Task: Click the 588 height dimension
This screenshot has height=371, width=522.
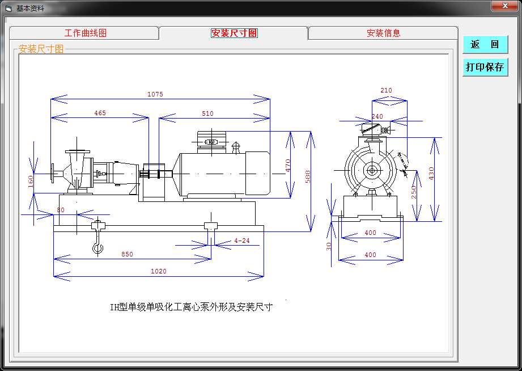Action: pyautogui.click(x=308, y=176)
